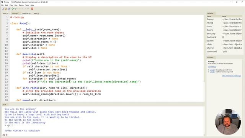Click the Value column header in Variables
The width and height of the screenshot is (245, 138).
coord(232,16)
